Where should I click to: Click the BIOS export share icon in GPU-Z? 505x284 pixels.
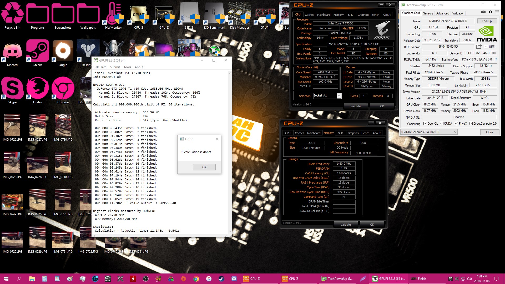479,47
